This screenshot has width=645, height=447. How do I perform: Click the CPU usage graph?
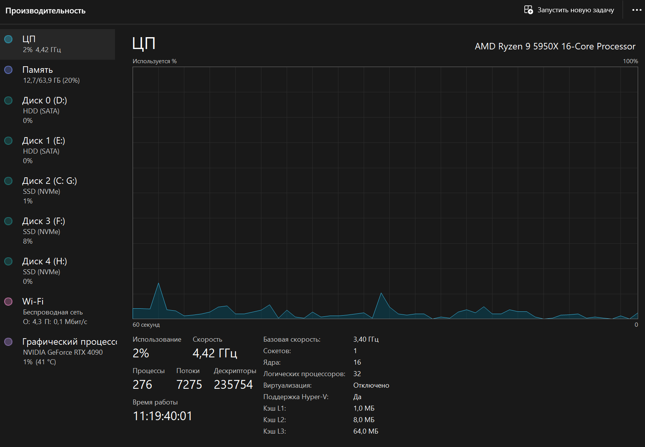click(x=385, y=193)
